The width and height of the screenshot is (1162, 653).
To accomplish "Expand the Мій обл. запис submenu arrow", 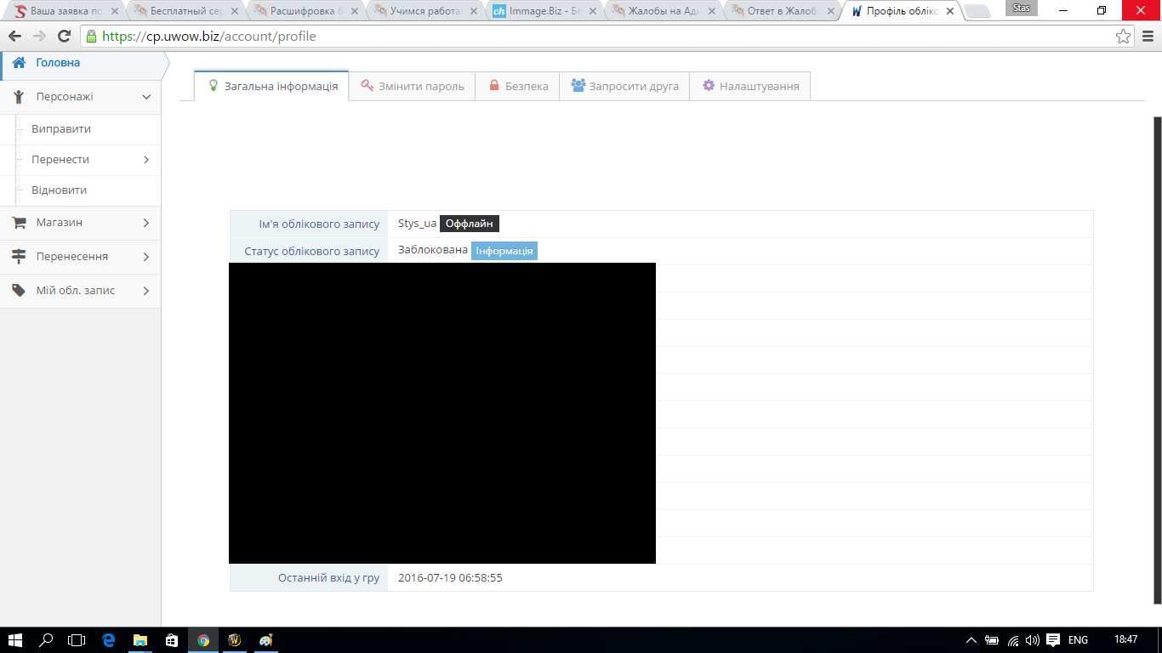I will (146, 291).
